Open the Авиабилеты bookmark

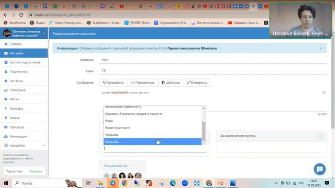pos(15,22)
